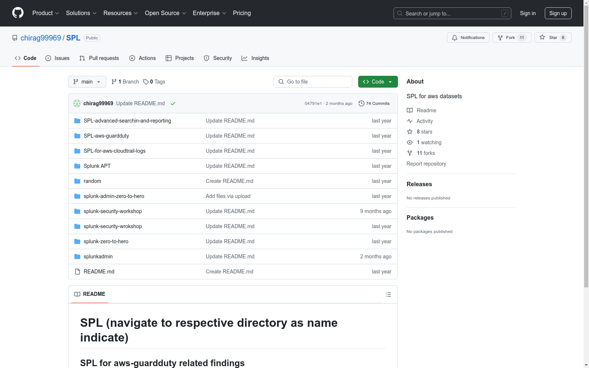Expand the Enterprise menu
The width and height of the screenshot is (589, 368).
pos(209,13)
